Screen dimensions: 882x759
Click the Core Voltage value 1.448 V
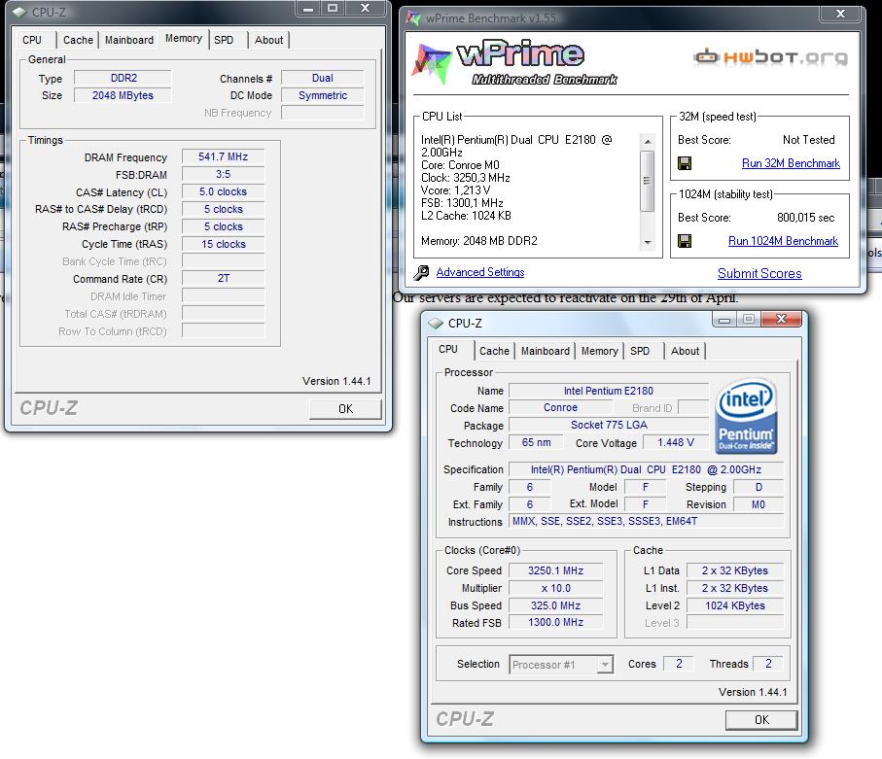pos(676,442)
